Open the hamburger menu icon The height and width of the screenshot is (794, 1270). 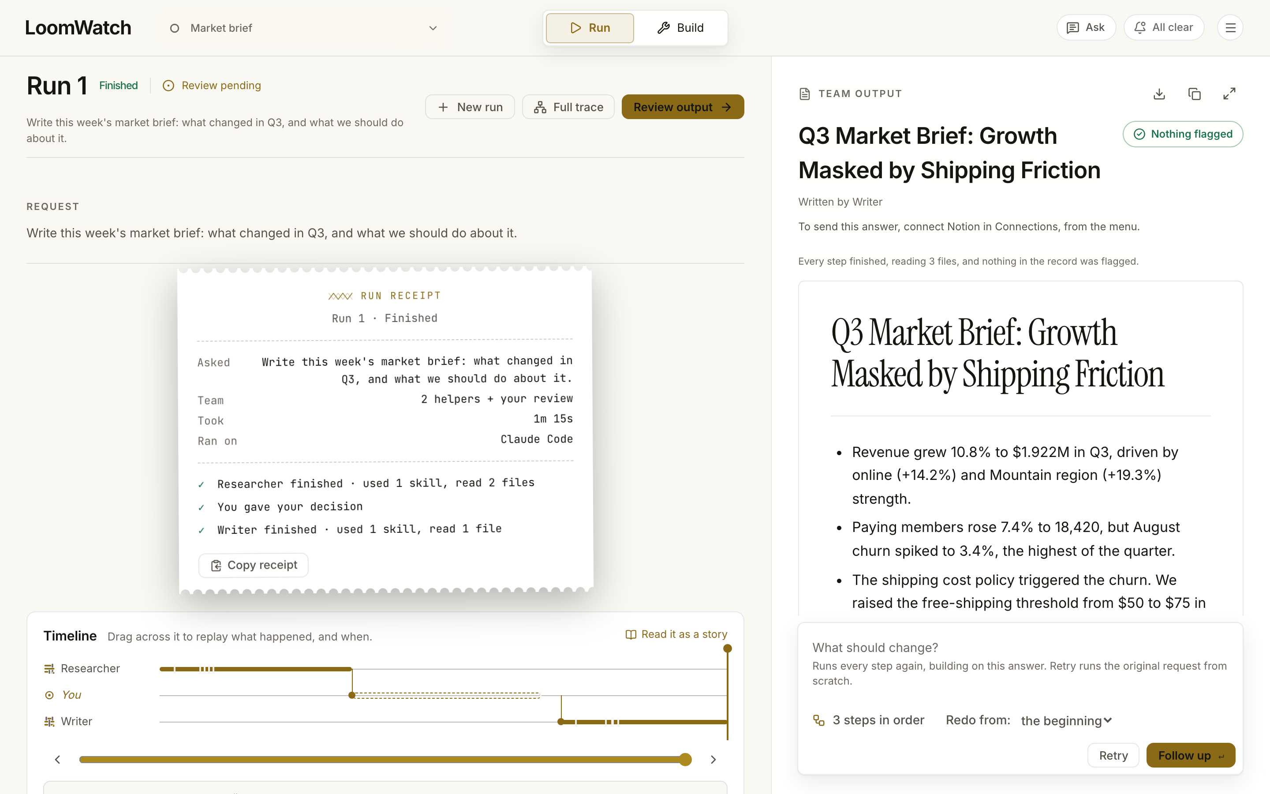(1230, 28)
